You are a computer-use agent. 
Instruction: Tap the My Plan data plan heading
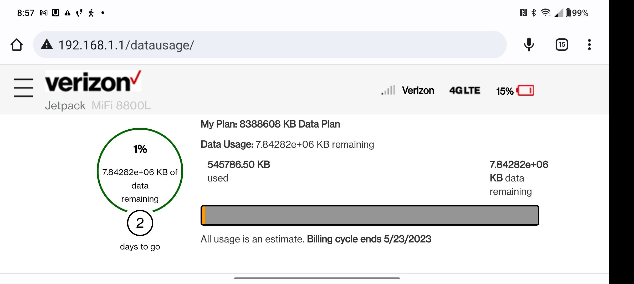tap(270, 124)
